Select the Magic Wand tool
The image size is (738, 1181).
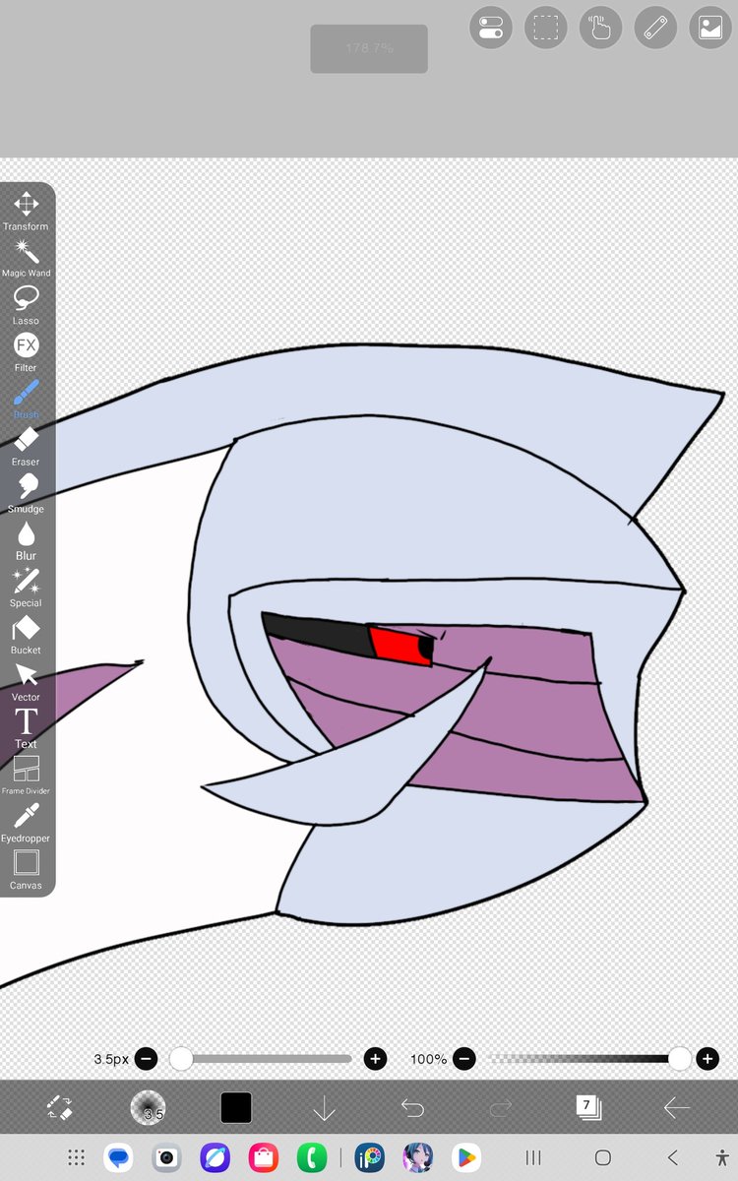pyautogui.click(x=26, y=258)
